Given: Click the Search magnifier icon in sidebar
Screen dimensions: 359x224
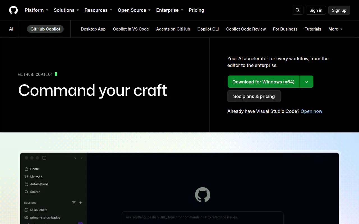Looking at the screenshot, I should pyautogui.click(x=26, y=192).
